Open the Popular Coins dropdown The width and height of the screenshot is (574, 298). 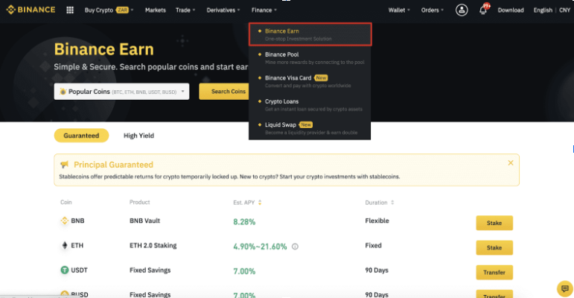tap(121, 92)
